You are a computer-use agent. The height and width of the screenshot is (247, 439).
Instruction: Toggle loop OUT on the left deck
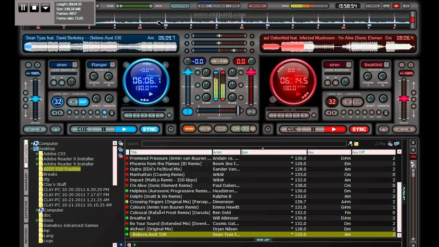83,102
